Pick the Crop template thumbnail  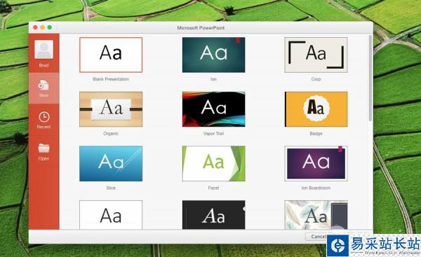point(316,55)
